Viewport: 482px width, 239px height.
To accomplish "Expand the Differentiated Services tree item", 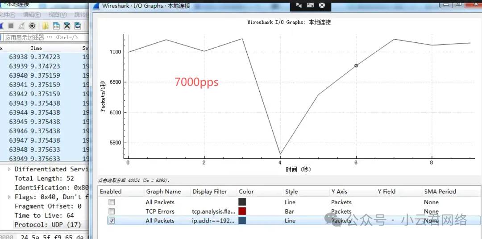I will tap(10, 169).
